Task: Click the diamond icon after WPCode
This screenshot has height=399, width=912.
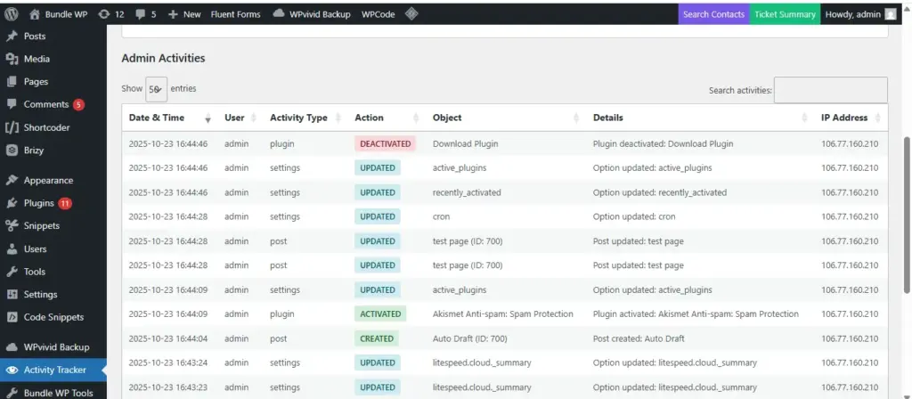Action: point(411,14)
